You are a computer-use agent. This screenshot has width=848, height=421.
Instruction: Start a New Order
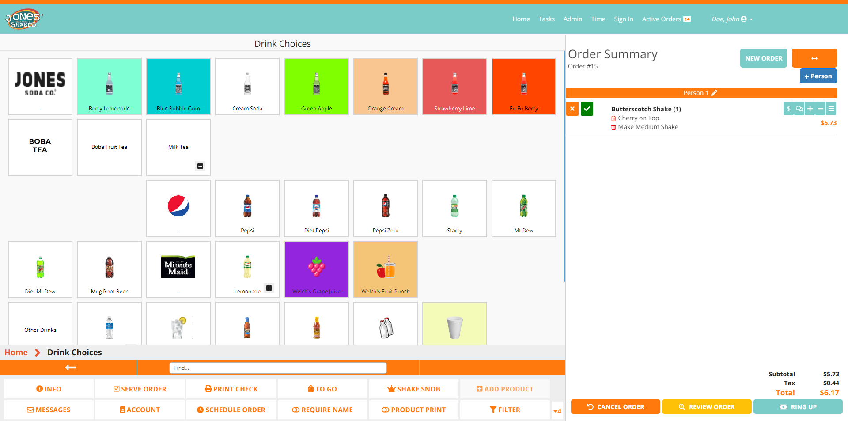click(764, 58)
